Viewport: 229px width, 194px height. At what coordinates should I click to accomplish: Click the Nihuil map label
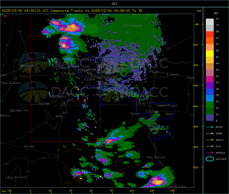click(x=60, y=116)
